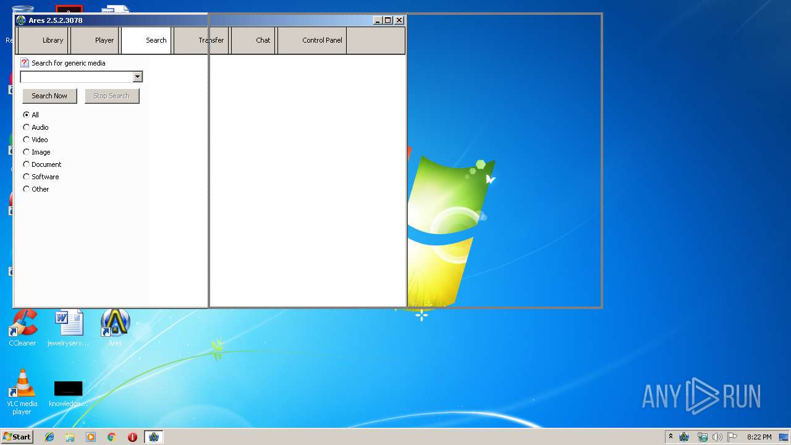The width and height of the screenshot is (791, 445).
Task: Open the Chat tab
Action: [253, 40]
